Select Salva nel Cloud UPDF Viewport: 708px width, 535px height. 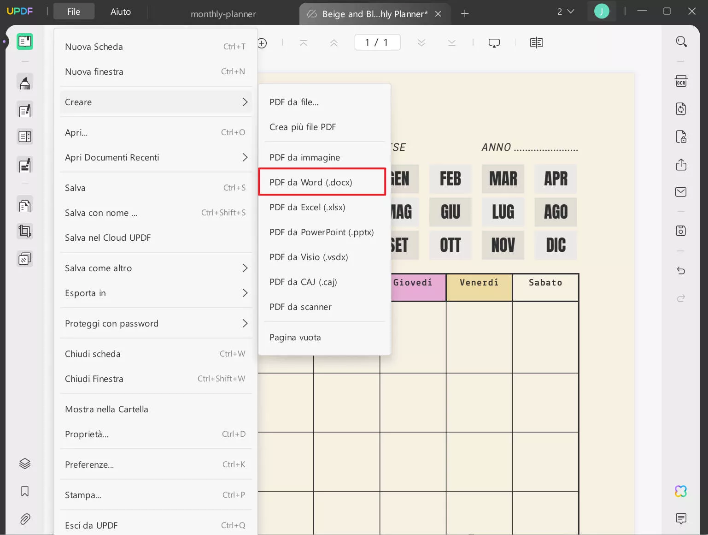[156, 238]
